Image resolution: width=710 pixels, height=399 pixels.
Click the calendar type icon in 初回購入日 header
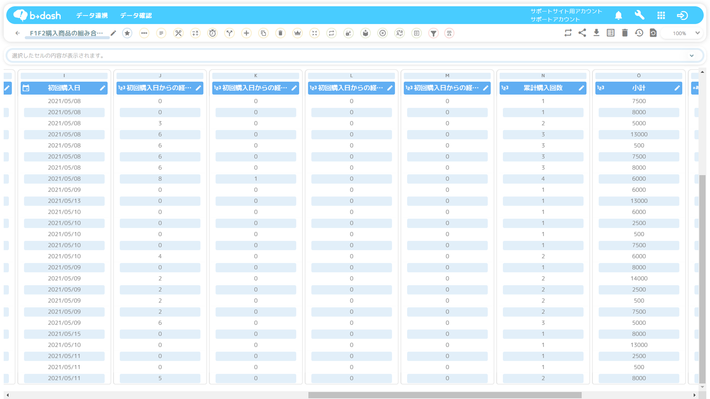(x=26, y=88)
